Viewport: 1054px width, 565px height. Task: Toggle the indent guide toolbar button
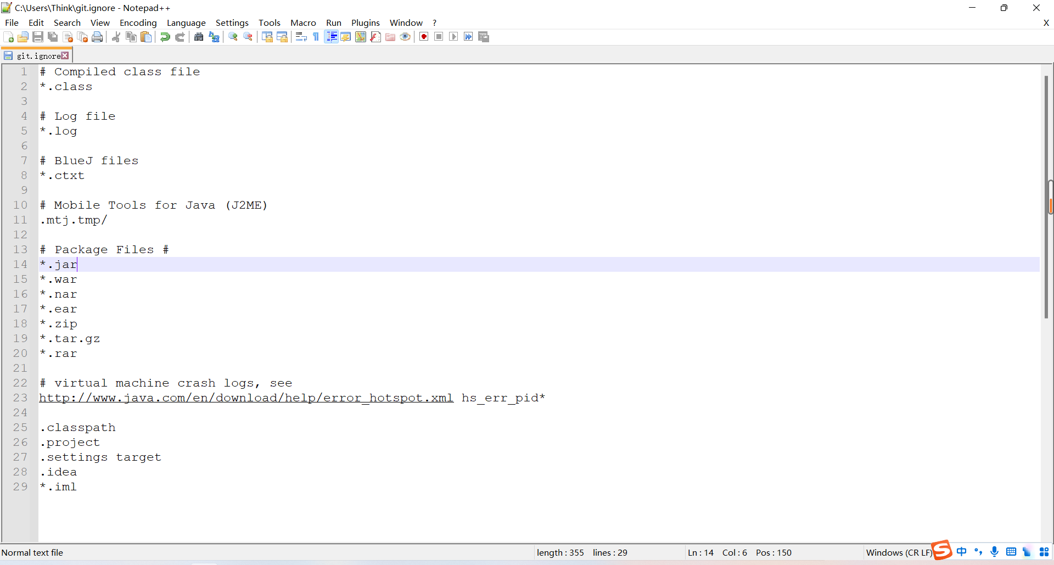pos(332,37)
